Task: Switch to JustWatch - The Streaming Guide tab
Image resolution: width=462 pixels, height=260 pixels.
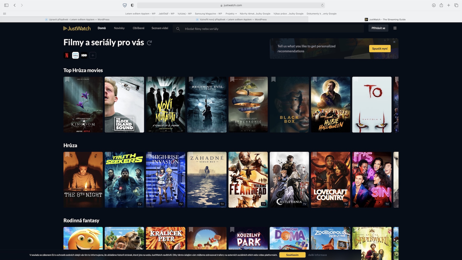Action: coord(385,20)
